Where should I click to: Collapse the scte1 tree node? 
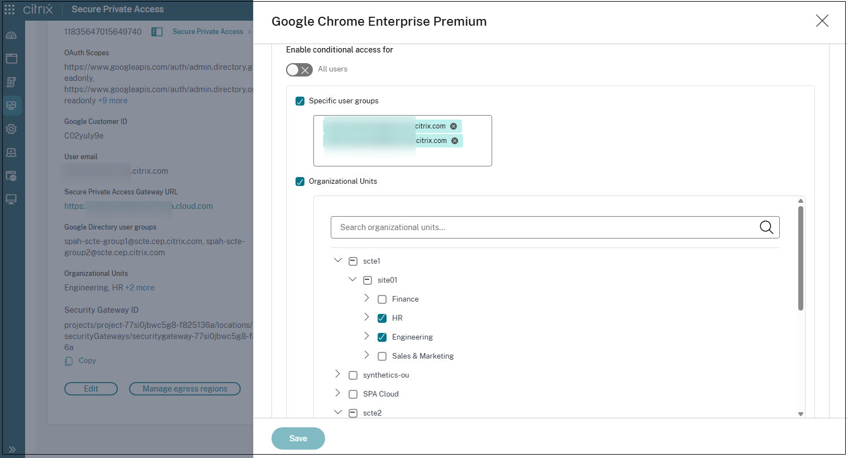(338, 260)
